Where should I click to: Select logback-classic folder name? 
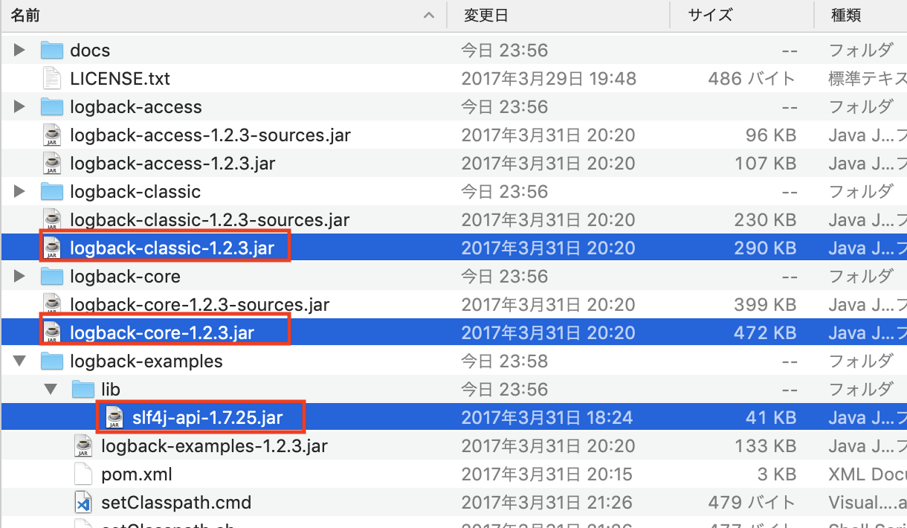tap(135, 192)
